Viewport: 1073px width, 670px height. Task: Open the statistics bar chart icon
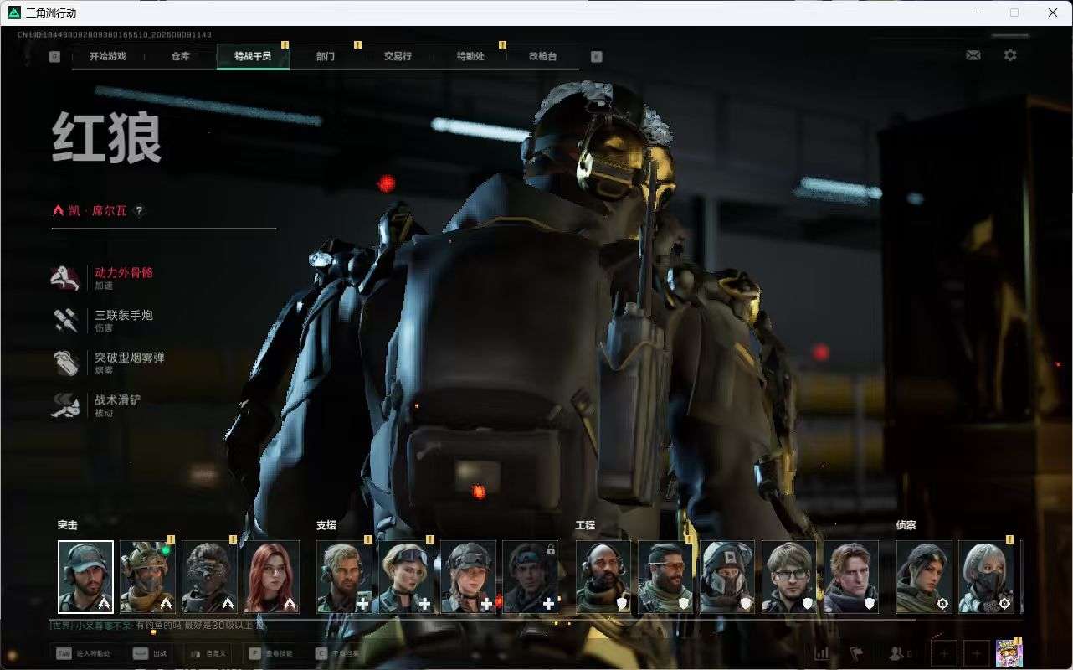click(x=822, y=653)
